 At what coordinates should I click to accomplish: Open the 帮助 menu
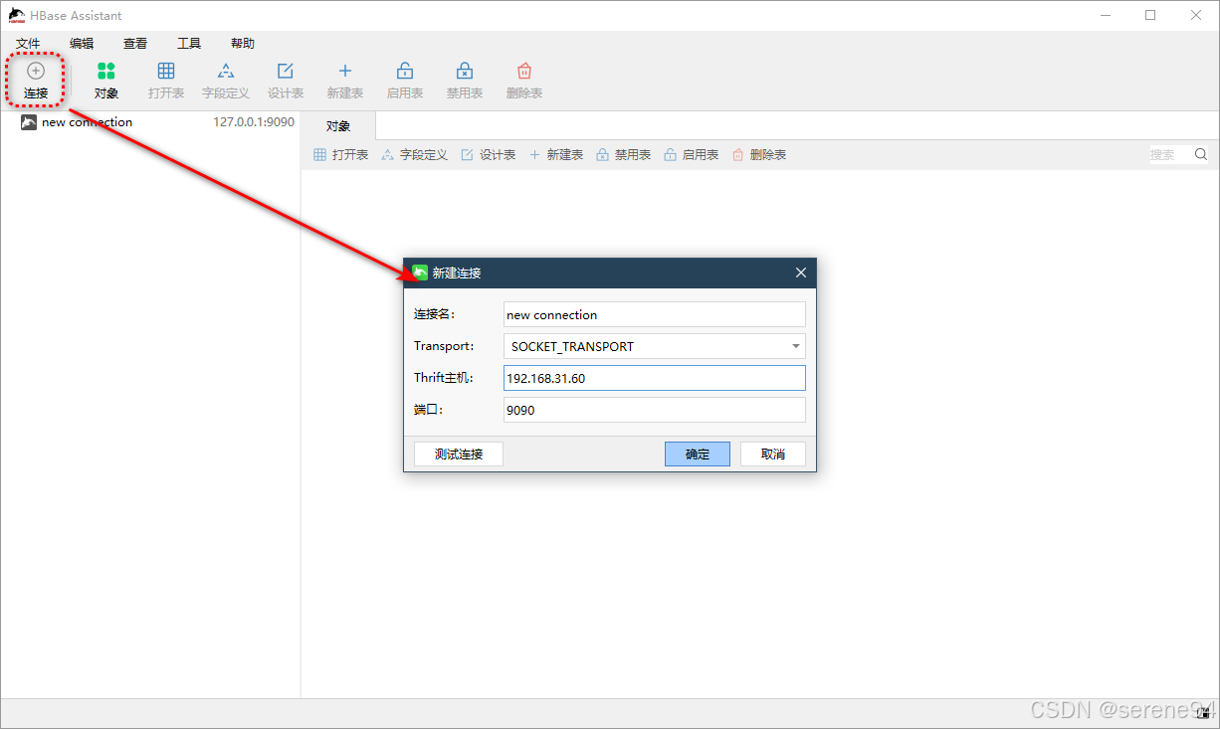(243, 44)
